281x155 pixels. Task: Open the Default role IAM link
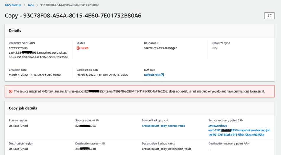click(x=152, y=75)
